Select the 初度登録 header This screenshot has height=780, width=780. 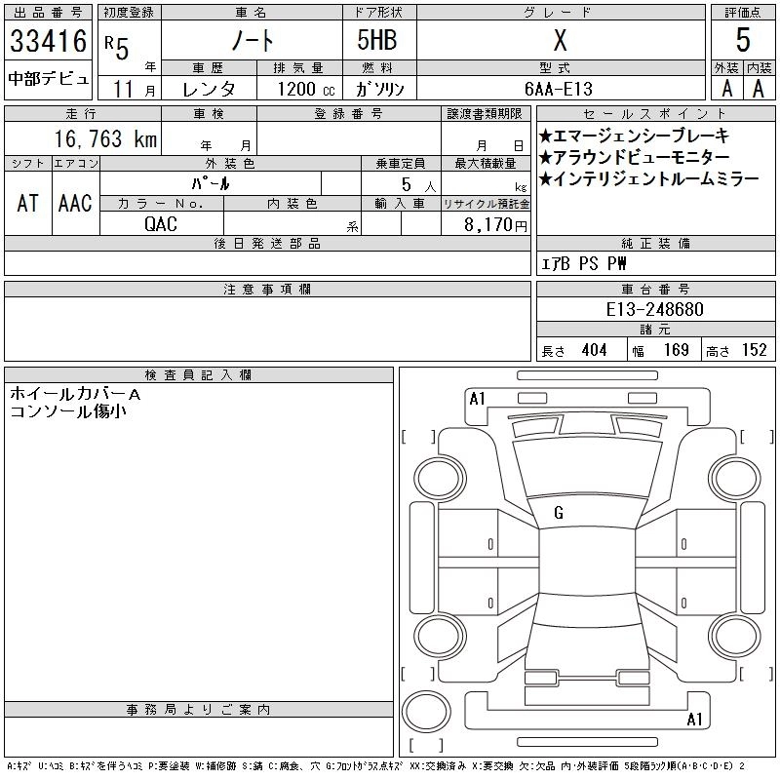(x=130, y=13)
